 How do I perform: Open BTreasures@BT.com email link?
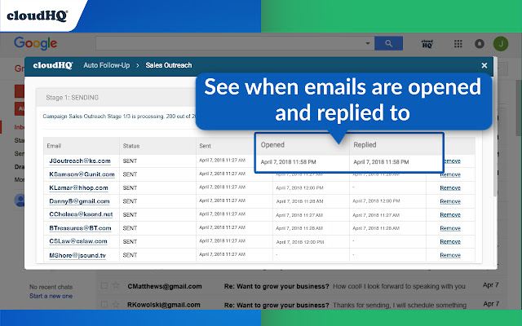point(80,228)
